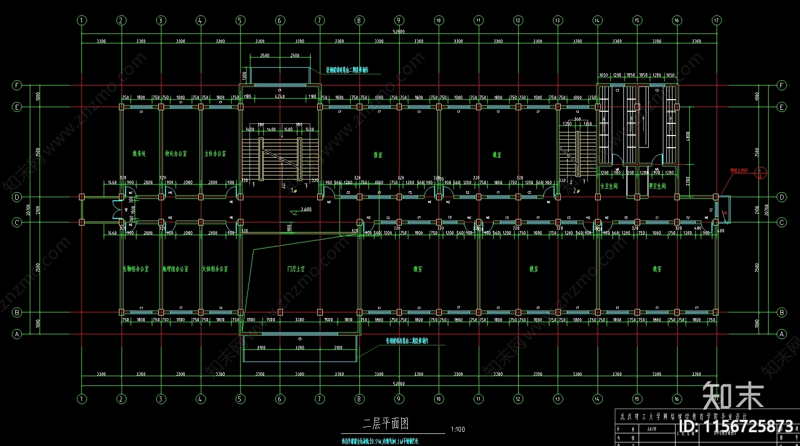Click top grid axis bubble 11
Image resolution: width=800 pixels, height=446 pixels.
click(x=478, y=20)
